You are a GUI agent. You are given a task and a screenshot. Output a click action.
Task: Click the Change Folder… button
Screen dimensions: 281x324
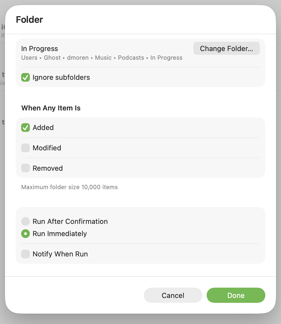(226, 49)
